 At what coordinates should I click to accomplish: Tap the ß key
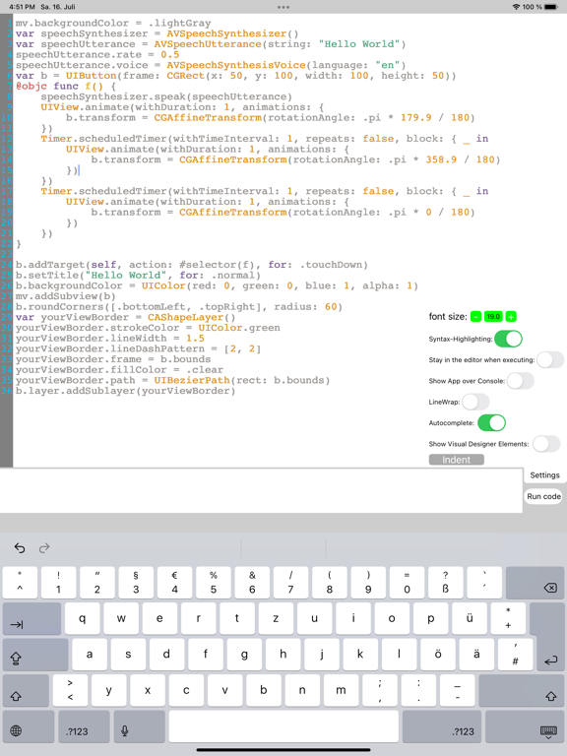point(446,583)
